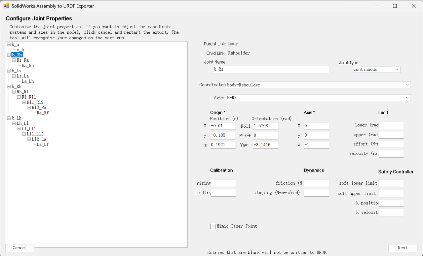
Task: Click the Roll orientation field
Action: (266, 126)
